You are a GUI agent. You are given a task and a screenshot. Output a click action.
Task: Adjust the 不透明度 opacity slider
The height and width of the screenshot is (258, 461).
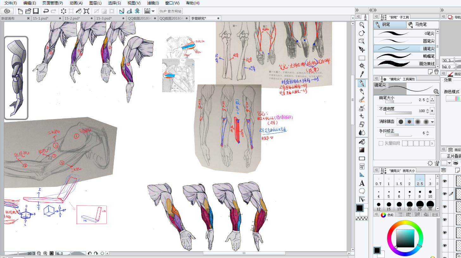point(398,112)
